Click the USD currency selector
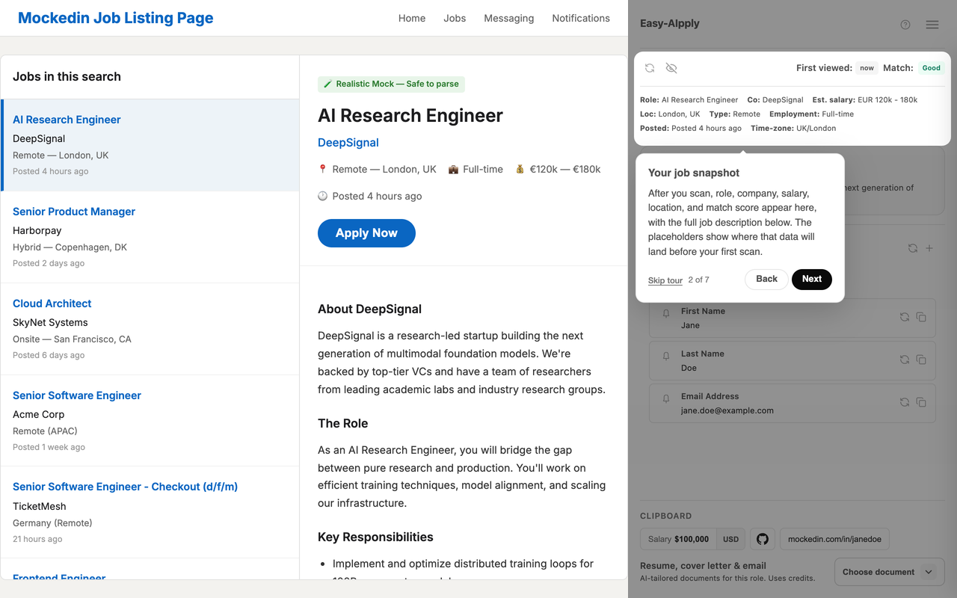The height and width of the screenshot is (598, 957). click(731, 539)
